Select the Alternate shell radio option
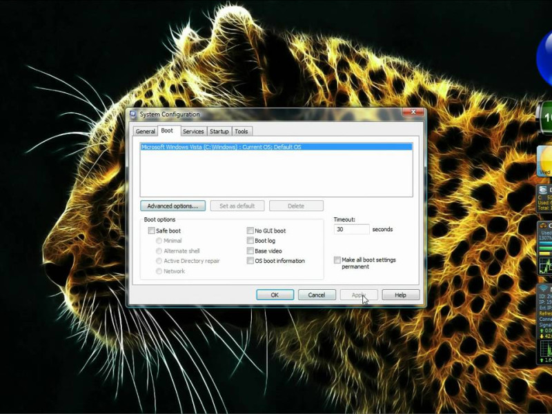The height and width of the screenshot is (414, 552). tap(159, 250)
